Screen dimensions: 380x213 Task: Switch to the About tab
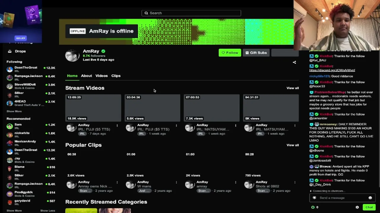(x=86, y=76)
